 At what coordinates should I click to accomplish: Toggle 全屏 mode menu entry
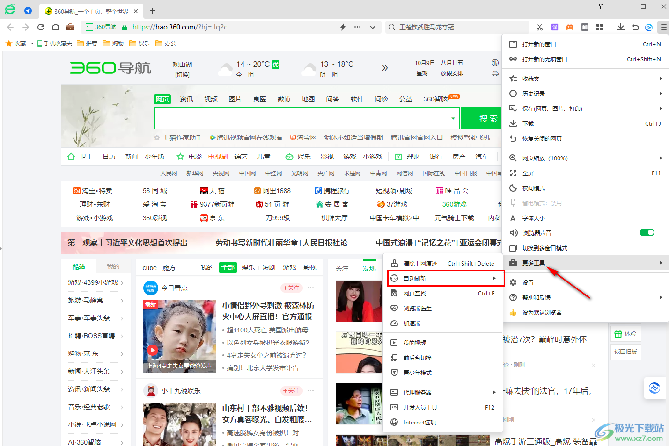pos(585,173)
